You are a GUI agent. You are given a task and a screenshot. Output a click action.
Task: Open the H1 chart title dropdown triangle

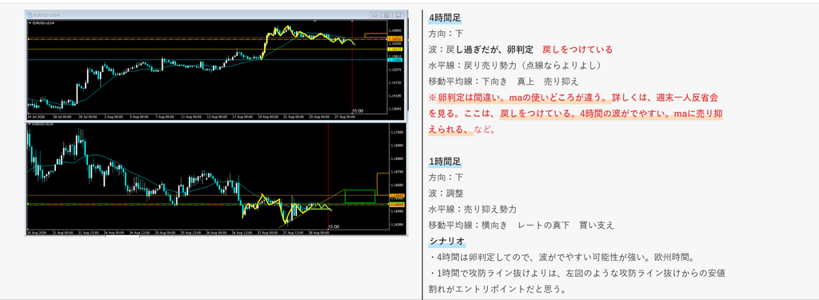(x=29, y=125)
